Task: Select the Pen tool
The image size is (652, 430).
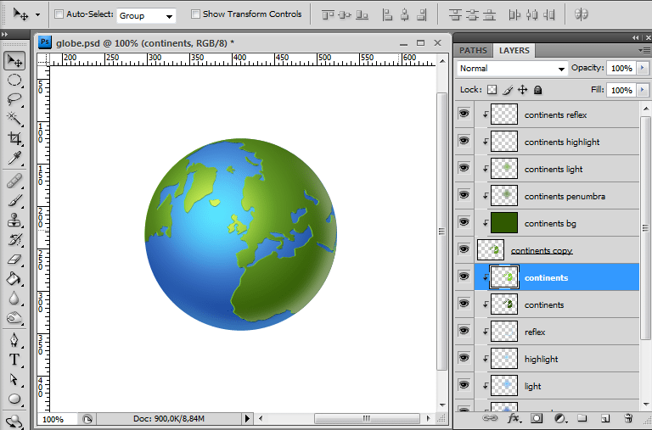Action: click(14, 339)
